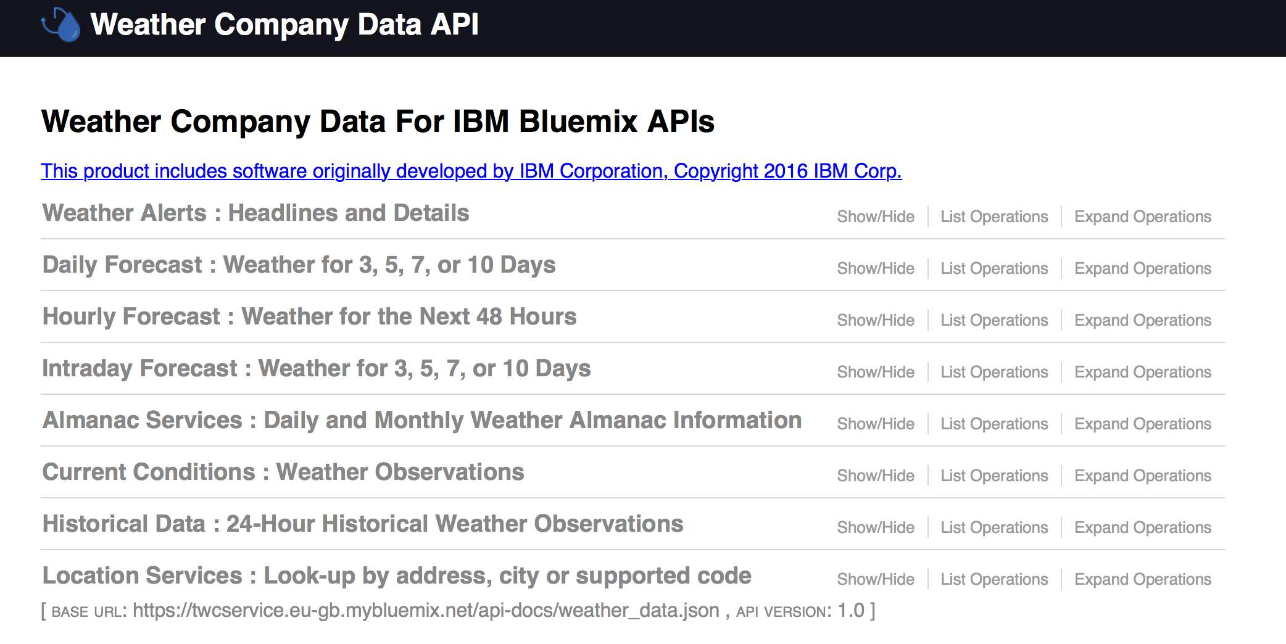List Operations for Daily Forecast
Screen dimensions: 1286x644
[x=994, y=268]
